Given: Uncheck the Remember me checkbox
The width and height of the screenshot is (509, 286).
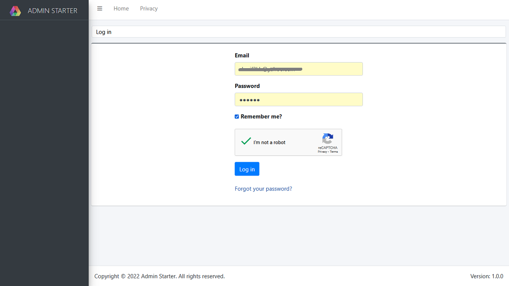Looking at the screenshot, I should 237,117.
